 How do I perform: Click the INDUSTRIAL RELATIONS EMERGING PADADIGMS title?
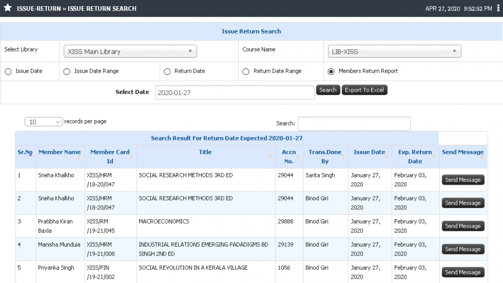203,249
